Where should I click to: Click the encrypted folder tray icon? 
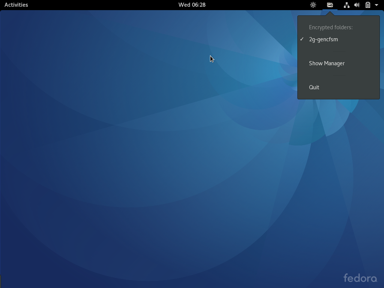click(330, 5)
